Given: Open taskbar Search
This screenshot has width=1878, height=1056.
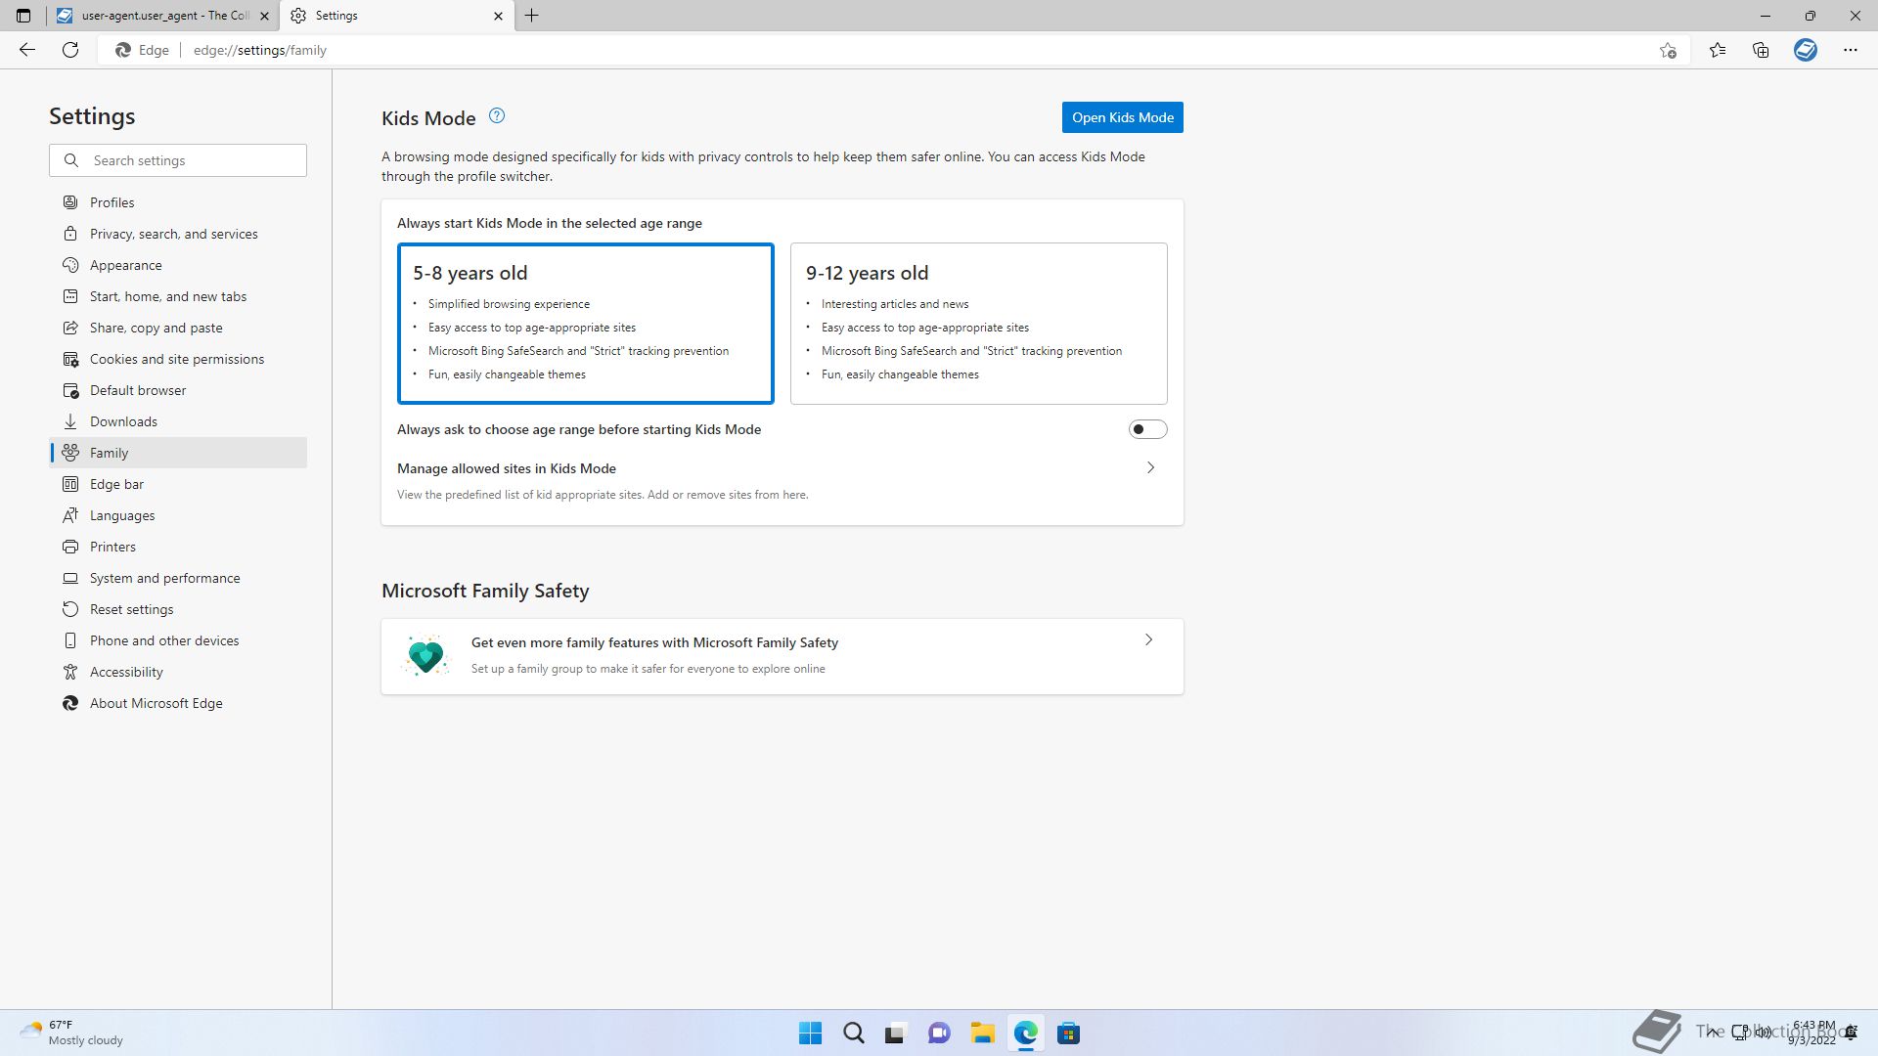Looking at the screenshot, I should coord(854,1034).
